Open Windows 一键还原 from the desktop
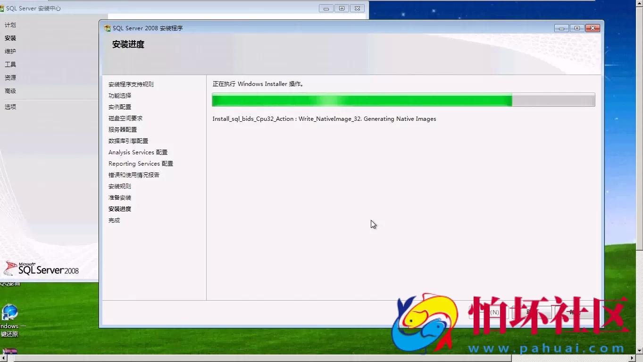Screen dimensions: 643x362 click(10, 312)
